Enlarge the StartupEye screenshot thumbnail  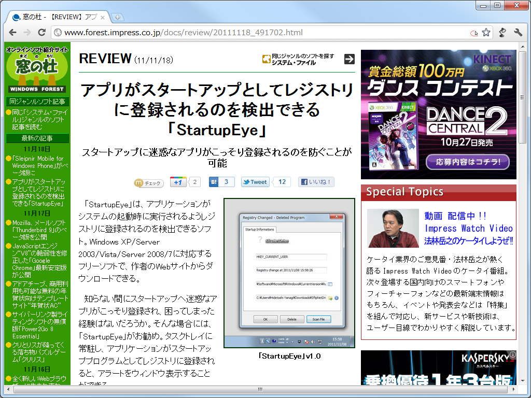(289, 273)
